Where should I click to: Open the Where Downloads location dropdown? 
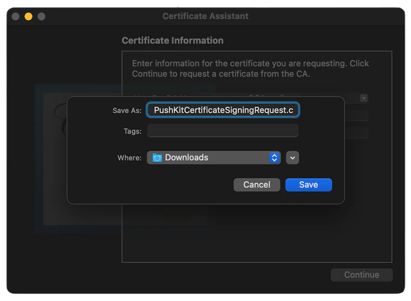pyautogui.click(x=214, y=158)
